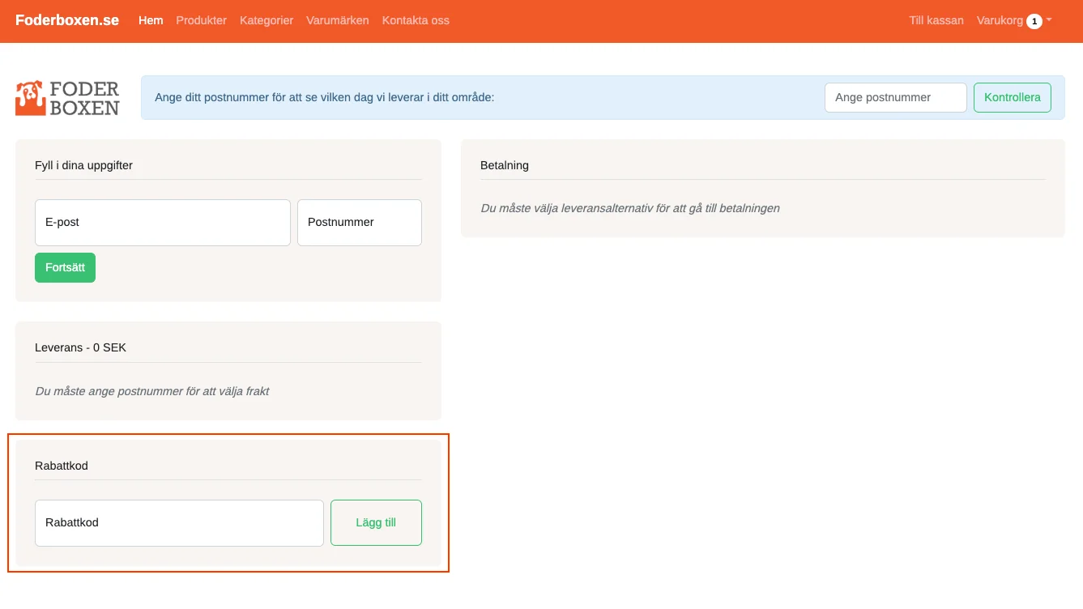1083x609 pixels.
Task: Click 'Du måste välja leveransalternativ' payment note
Action: [x=630, y=208]
